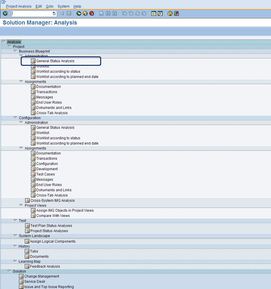Collapse the History node

click(x=15, y=246)
